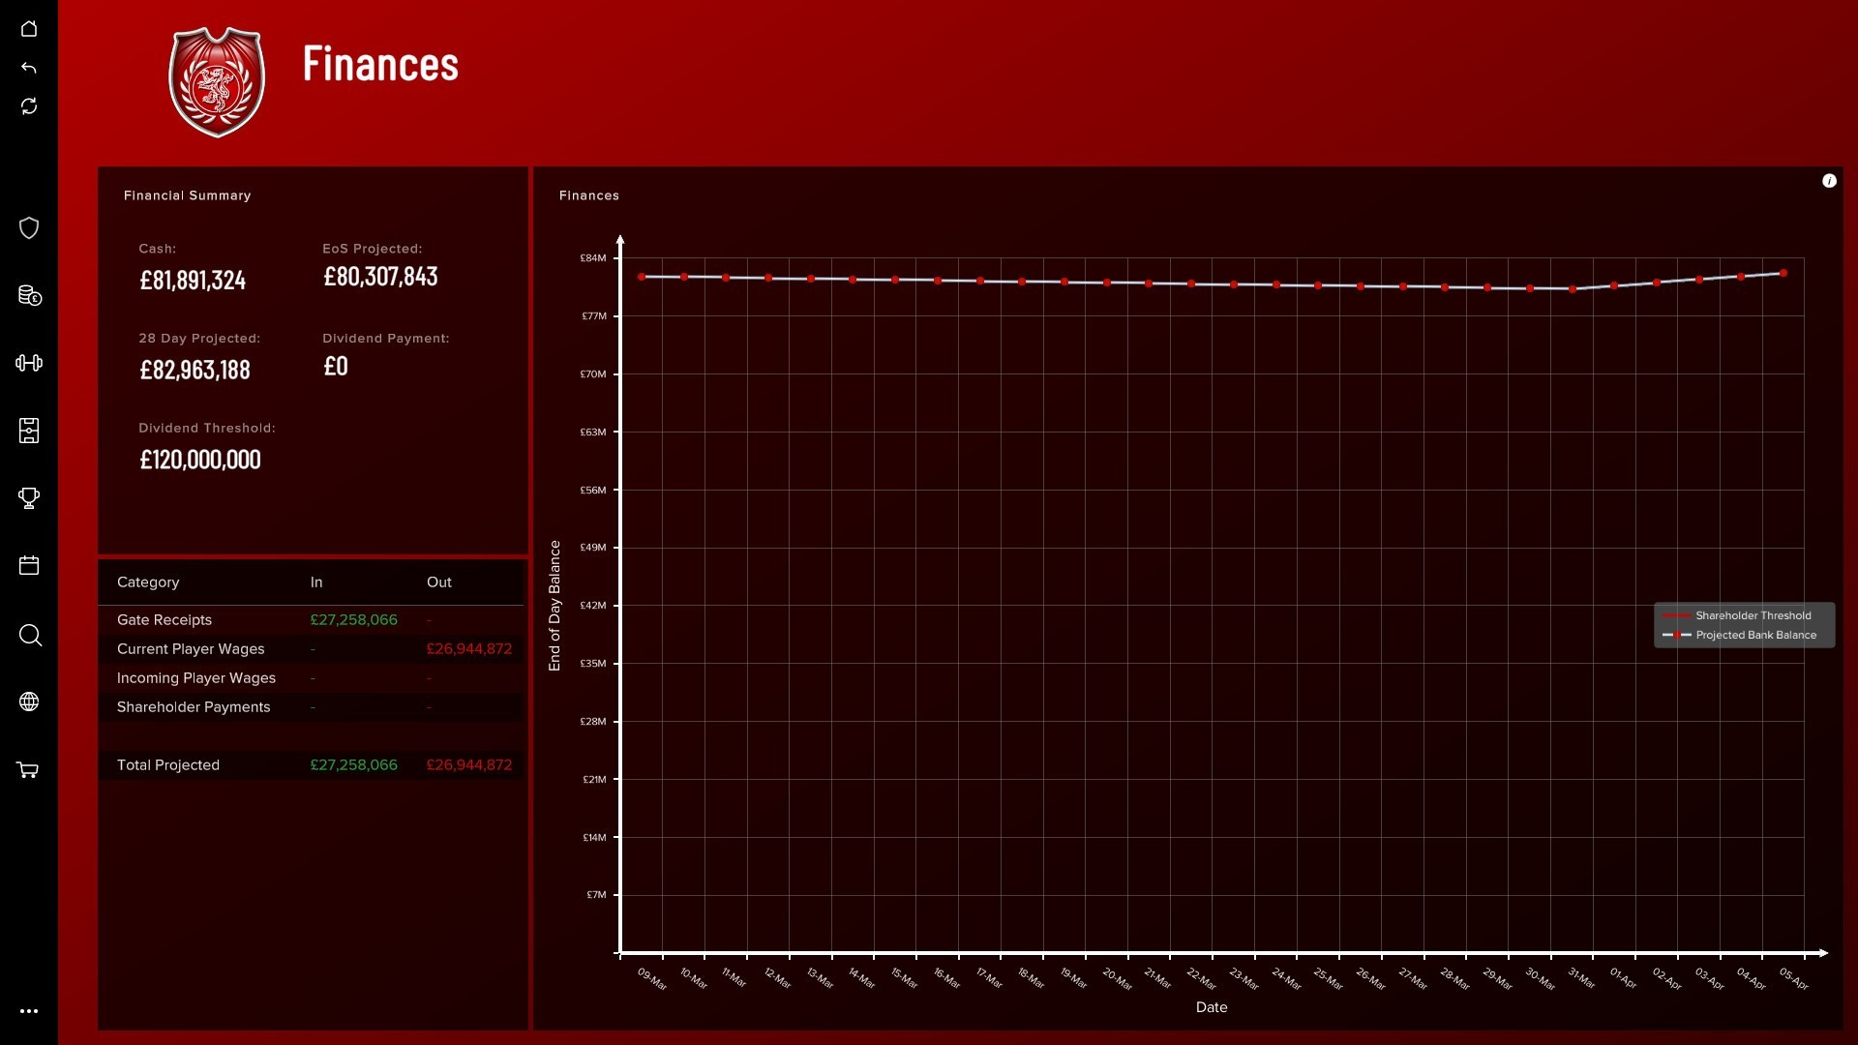Viewport: 1858px width, 1045px height.
Task: Open the shopping cart icon
Action: coord(28,770)
